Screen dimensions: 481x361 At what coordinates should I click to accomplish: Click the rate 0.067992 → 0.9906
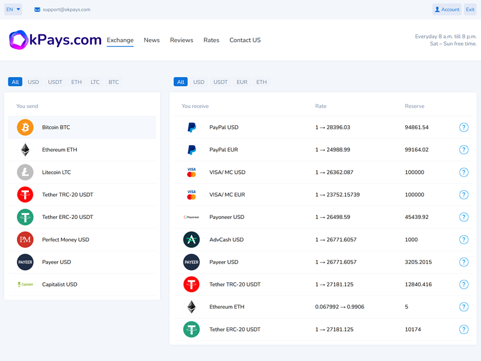tap(340, 307)
